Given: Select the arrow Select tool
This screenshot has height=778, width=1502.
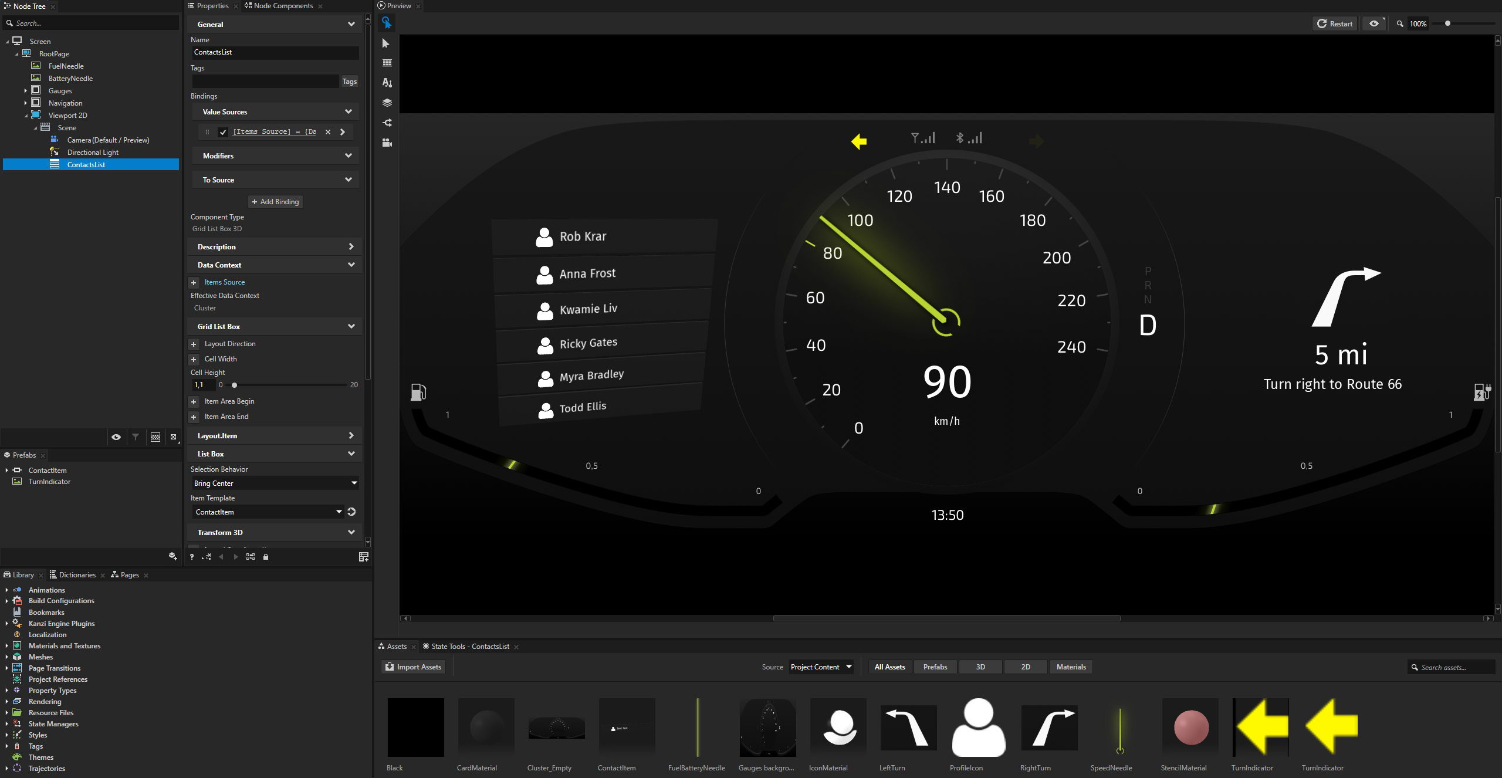Looking at the screenshot, I should 386,43.
